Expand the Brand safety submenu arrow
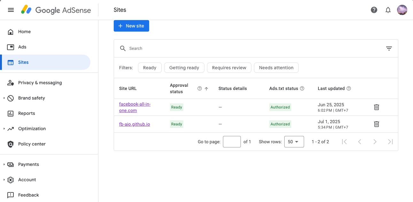 pyautogui.click(x=4, y=98)
